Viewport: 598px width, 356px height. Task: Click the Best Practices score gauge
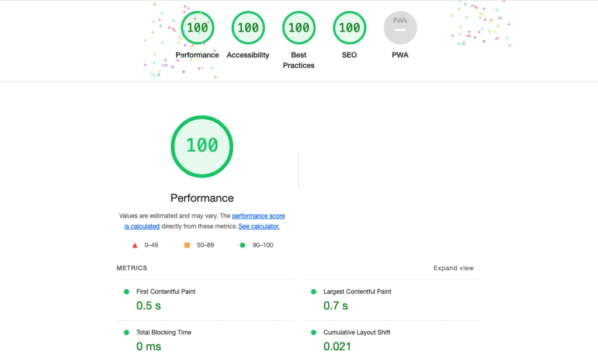coord(298,27)
